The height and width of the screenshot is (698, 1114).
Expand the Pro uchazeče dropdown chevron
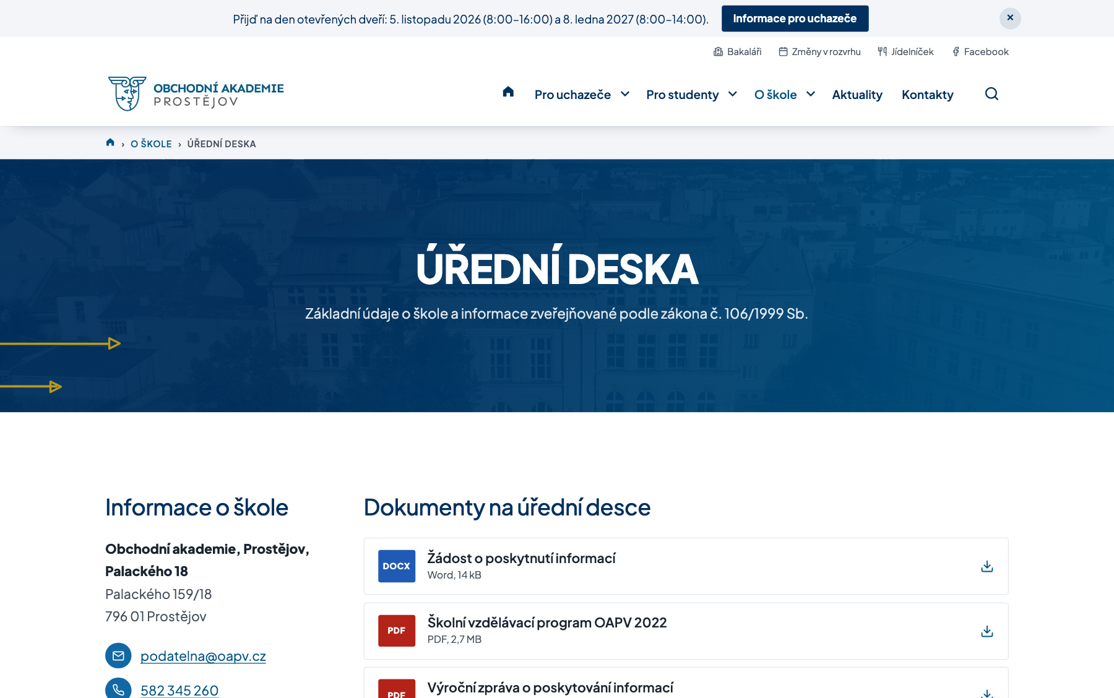click(x=625, y=94)
